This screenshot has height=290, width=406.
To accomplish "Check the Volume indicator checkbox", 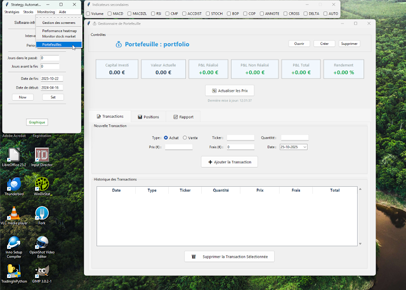I will (x=88, y=13).
